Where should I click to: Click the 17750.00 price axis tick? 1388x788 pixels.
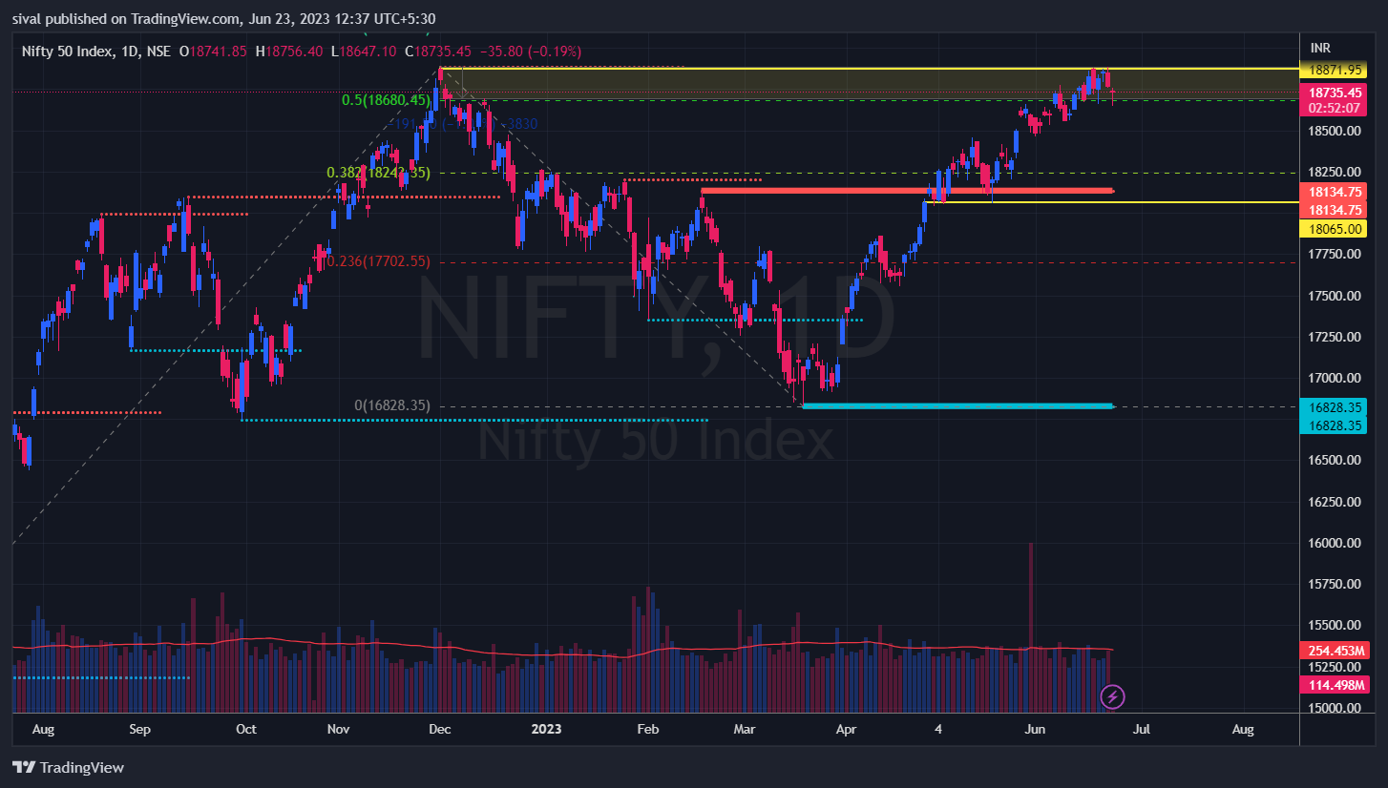[1334, 254]
